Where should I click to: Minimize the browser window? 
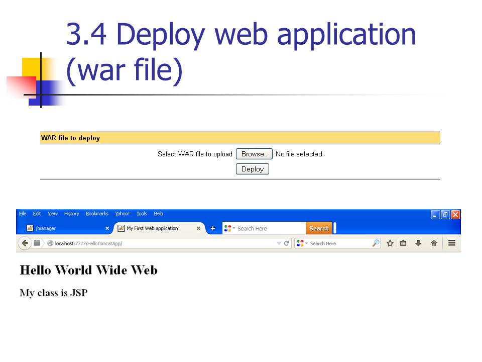(x=435, y=215)
